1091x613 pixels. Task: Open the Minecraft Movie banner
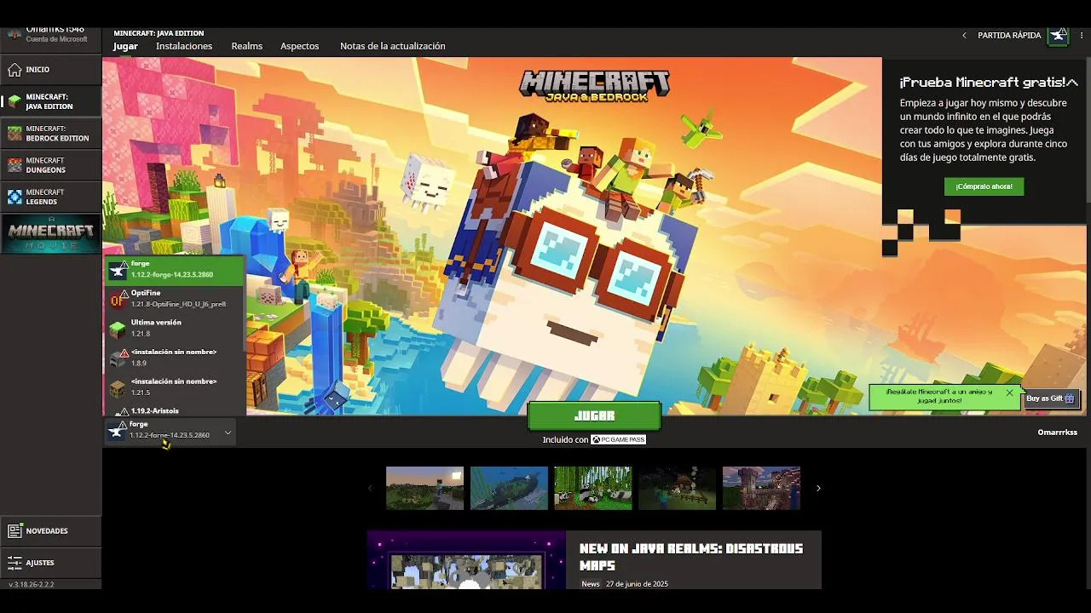50,234
